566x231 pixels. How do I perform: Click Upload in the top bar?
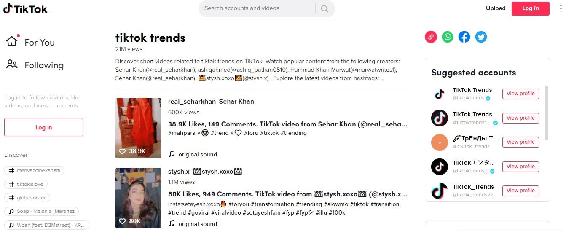coord(496,8)
